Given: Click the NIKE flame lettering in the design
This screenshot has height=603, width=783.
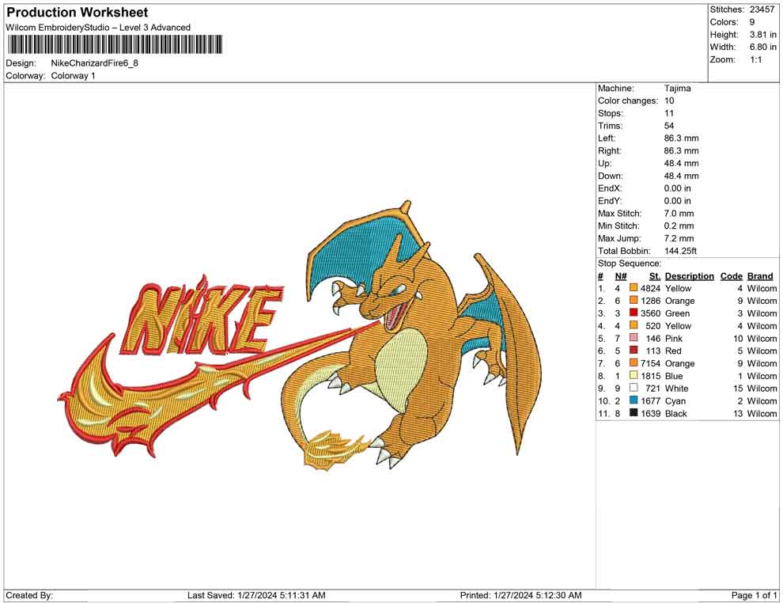Looking at the screenshot, I should [203, 316].
